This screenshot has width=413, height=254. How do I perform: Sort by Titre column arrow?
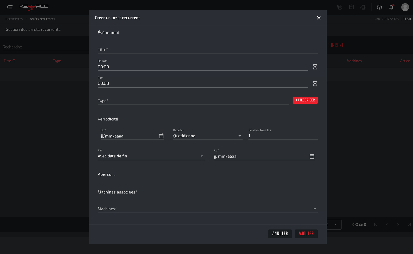[x=14, y=61]
